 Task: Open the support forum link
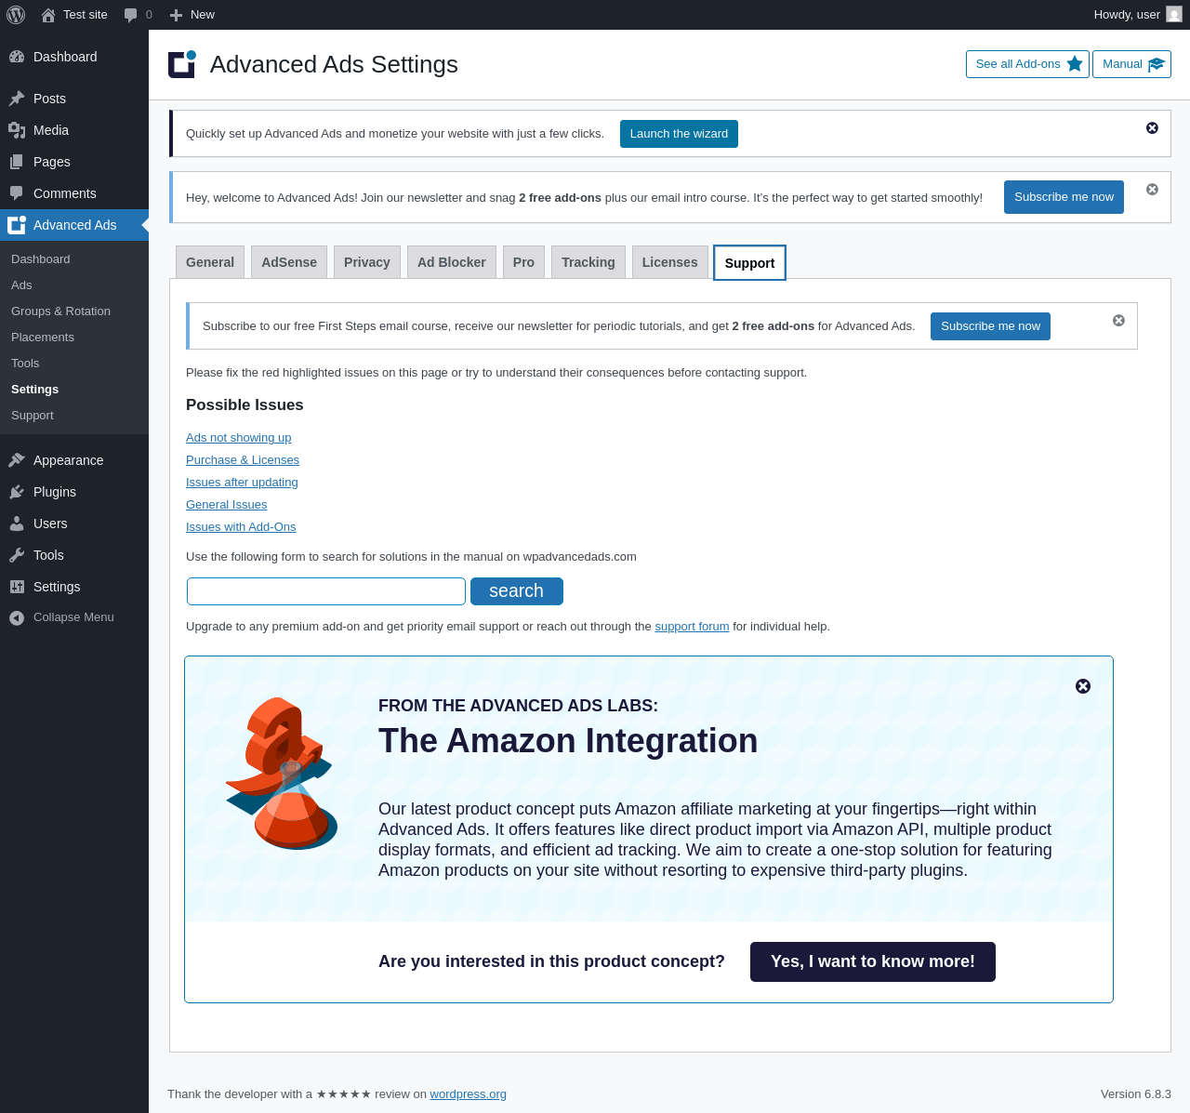click(x=692, y=627)
